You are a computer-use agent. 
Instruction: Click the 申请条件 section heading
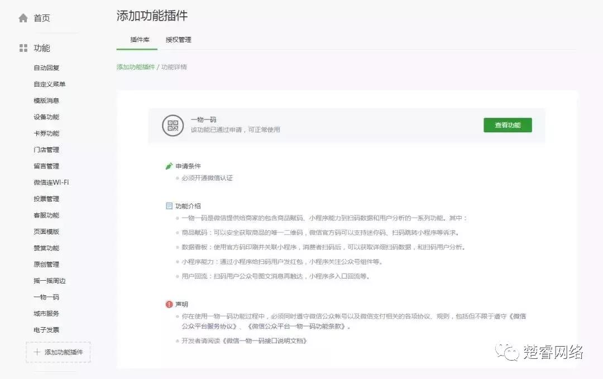pyautogui.click(x=188, y=166)
